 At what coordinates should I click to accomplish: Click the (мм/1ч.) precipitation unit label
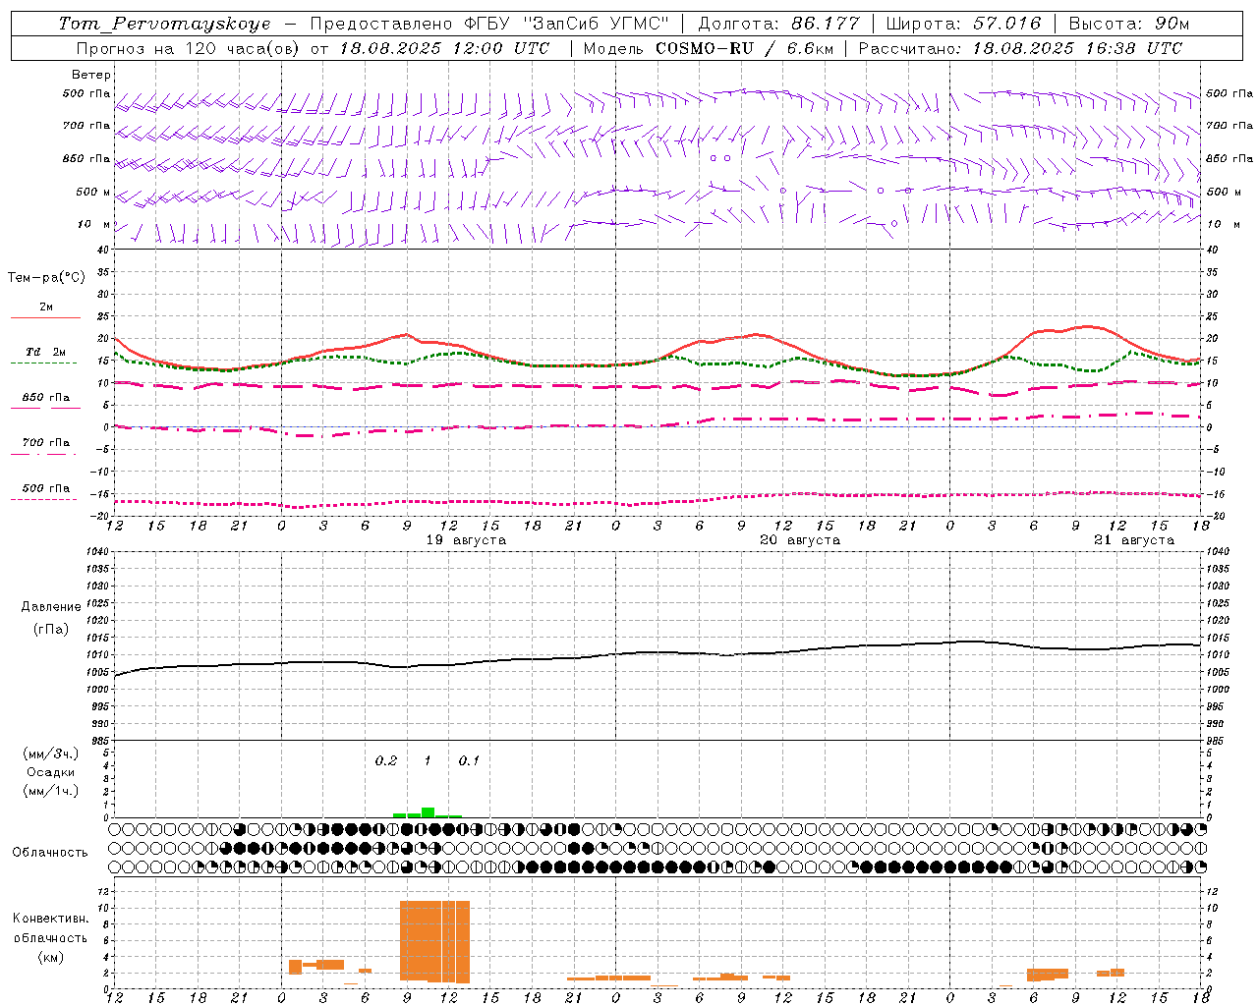point(51,791)
